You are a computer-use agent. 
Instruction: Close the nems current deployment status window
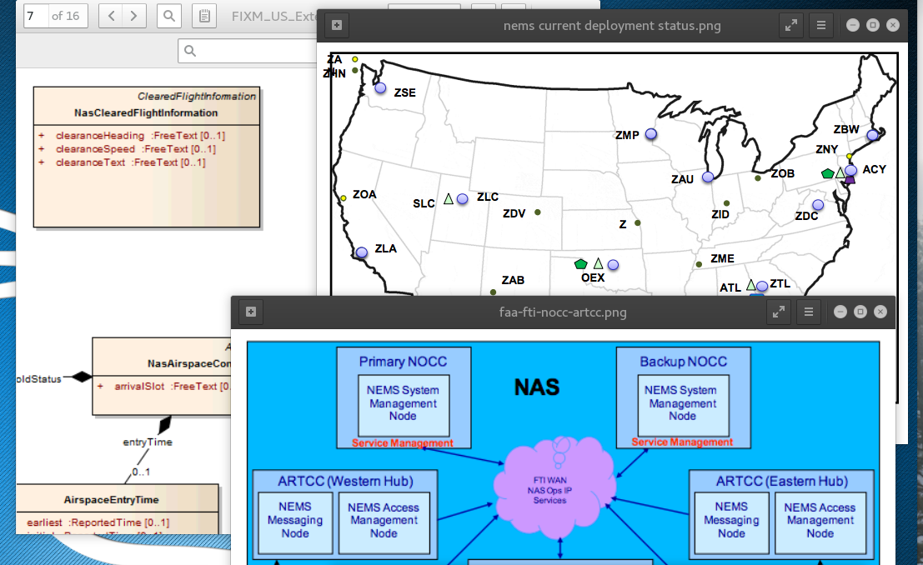pos(893,25)
